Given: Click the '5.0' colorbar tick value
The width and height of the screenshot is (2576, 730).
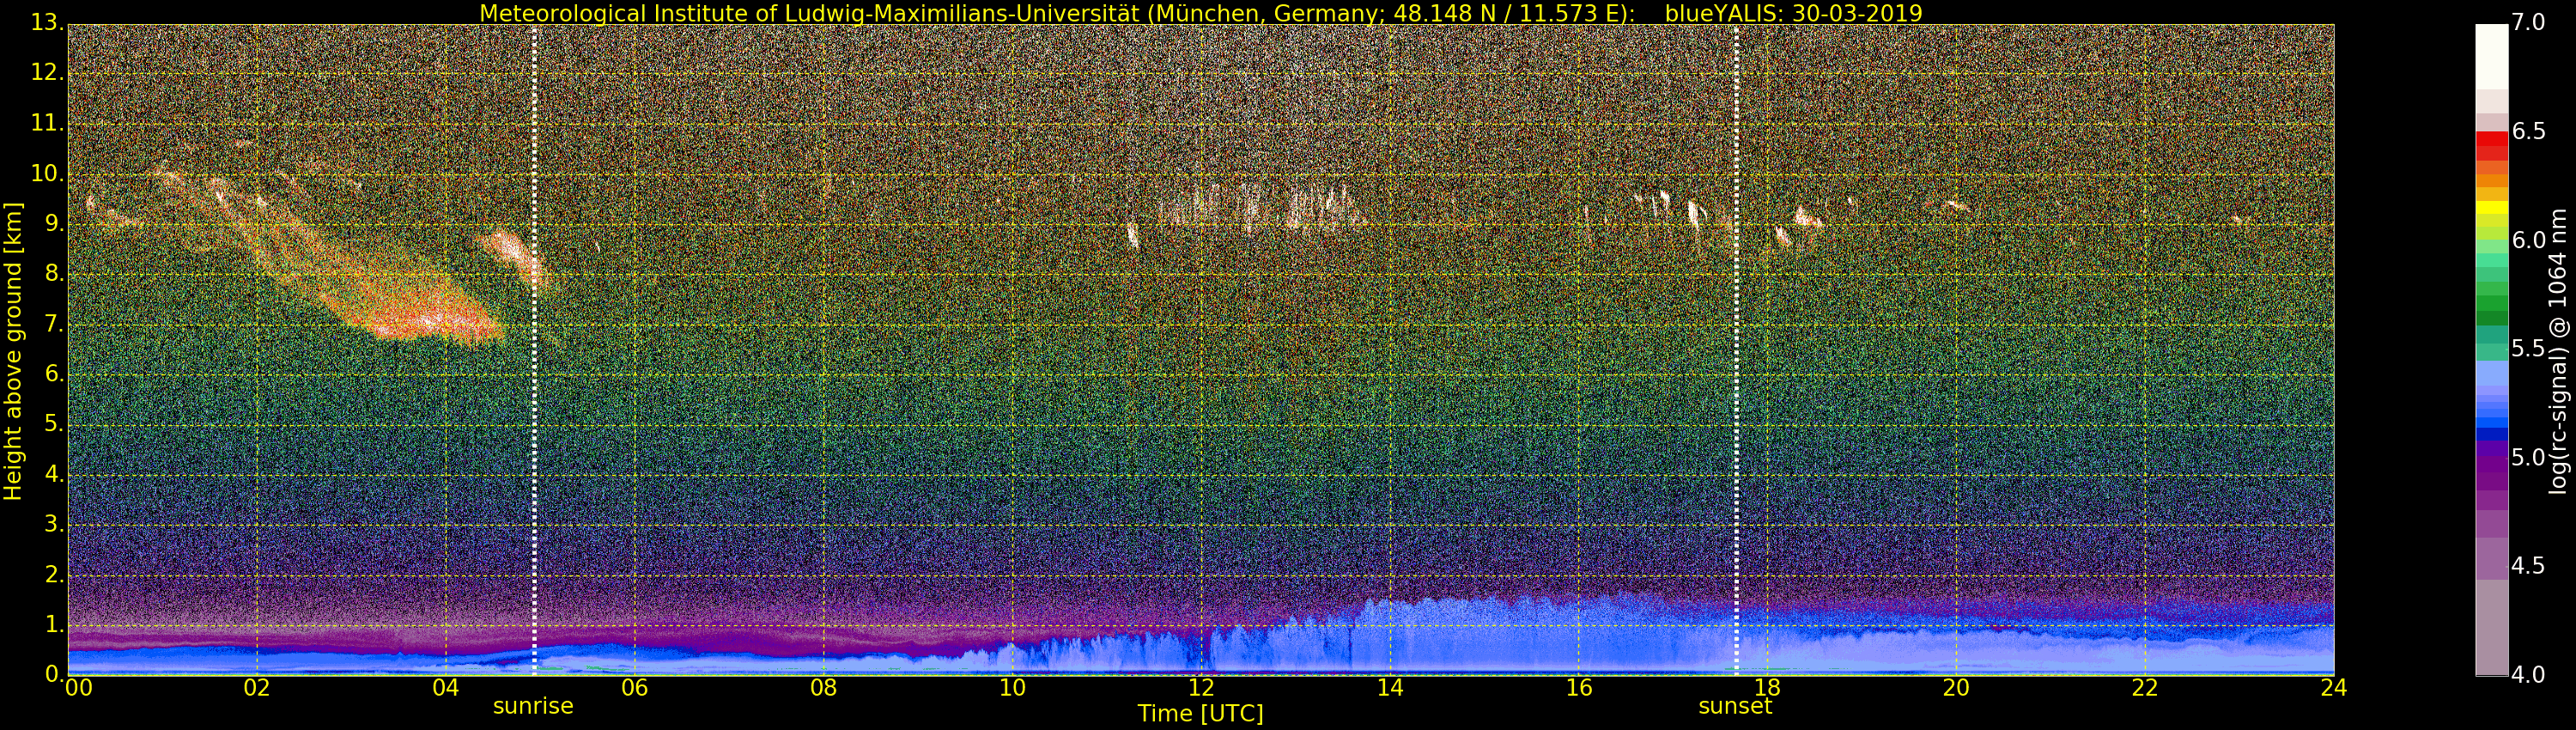Looking at the screenshot, I should (x=2527, y=457).
